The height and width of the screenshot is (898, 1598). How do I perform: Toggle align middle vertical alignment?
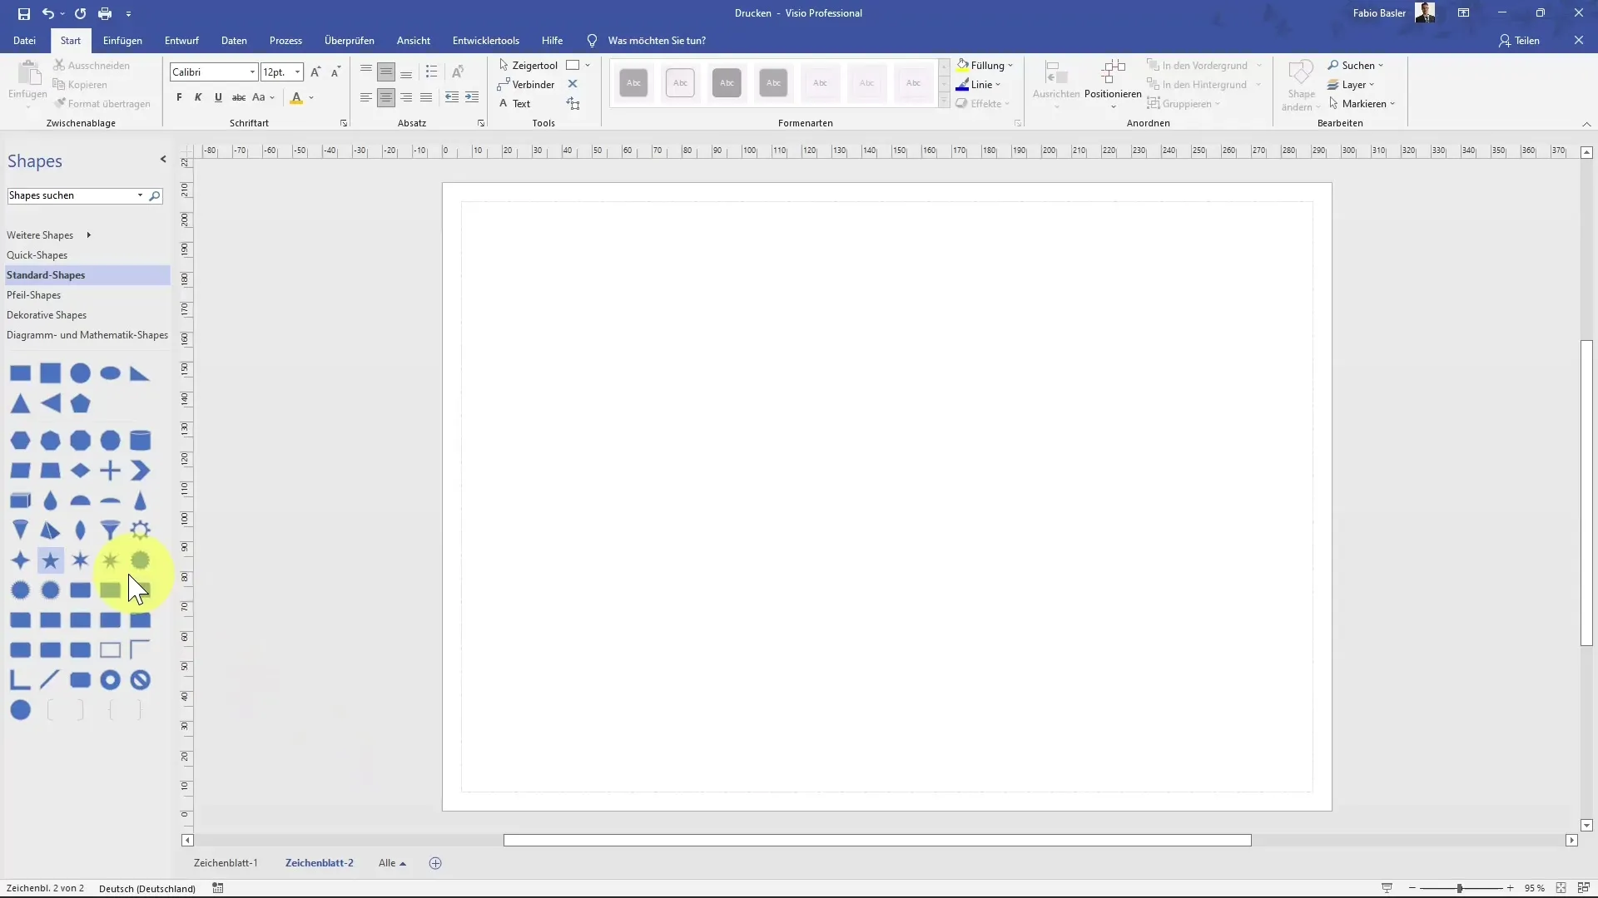[386, 72]
